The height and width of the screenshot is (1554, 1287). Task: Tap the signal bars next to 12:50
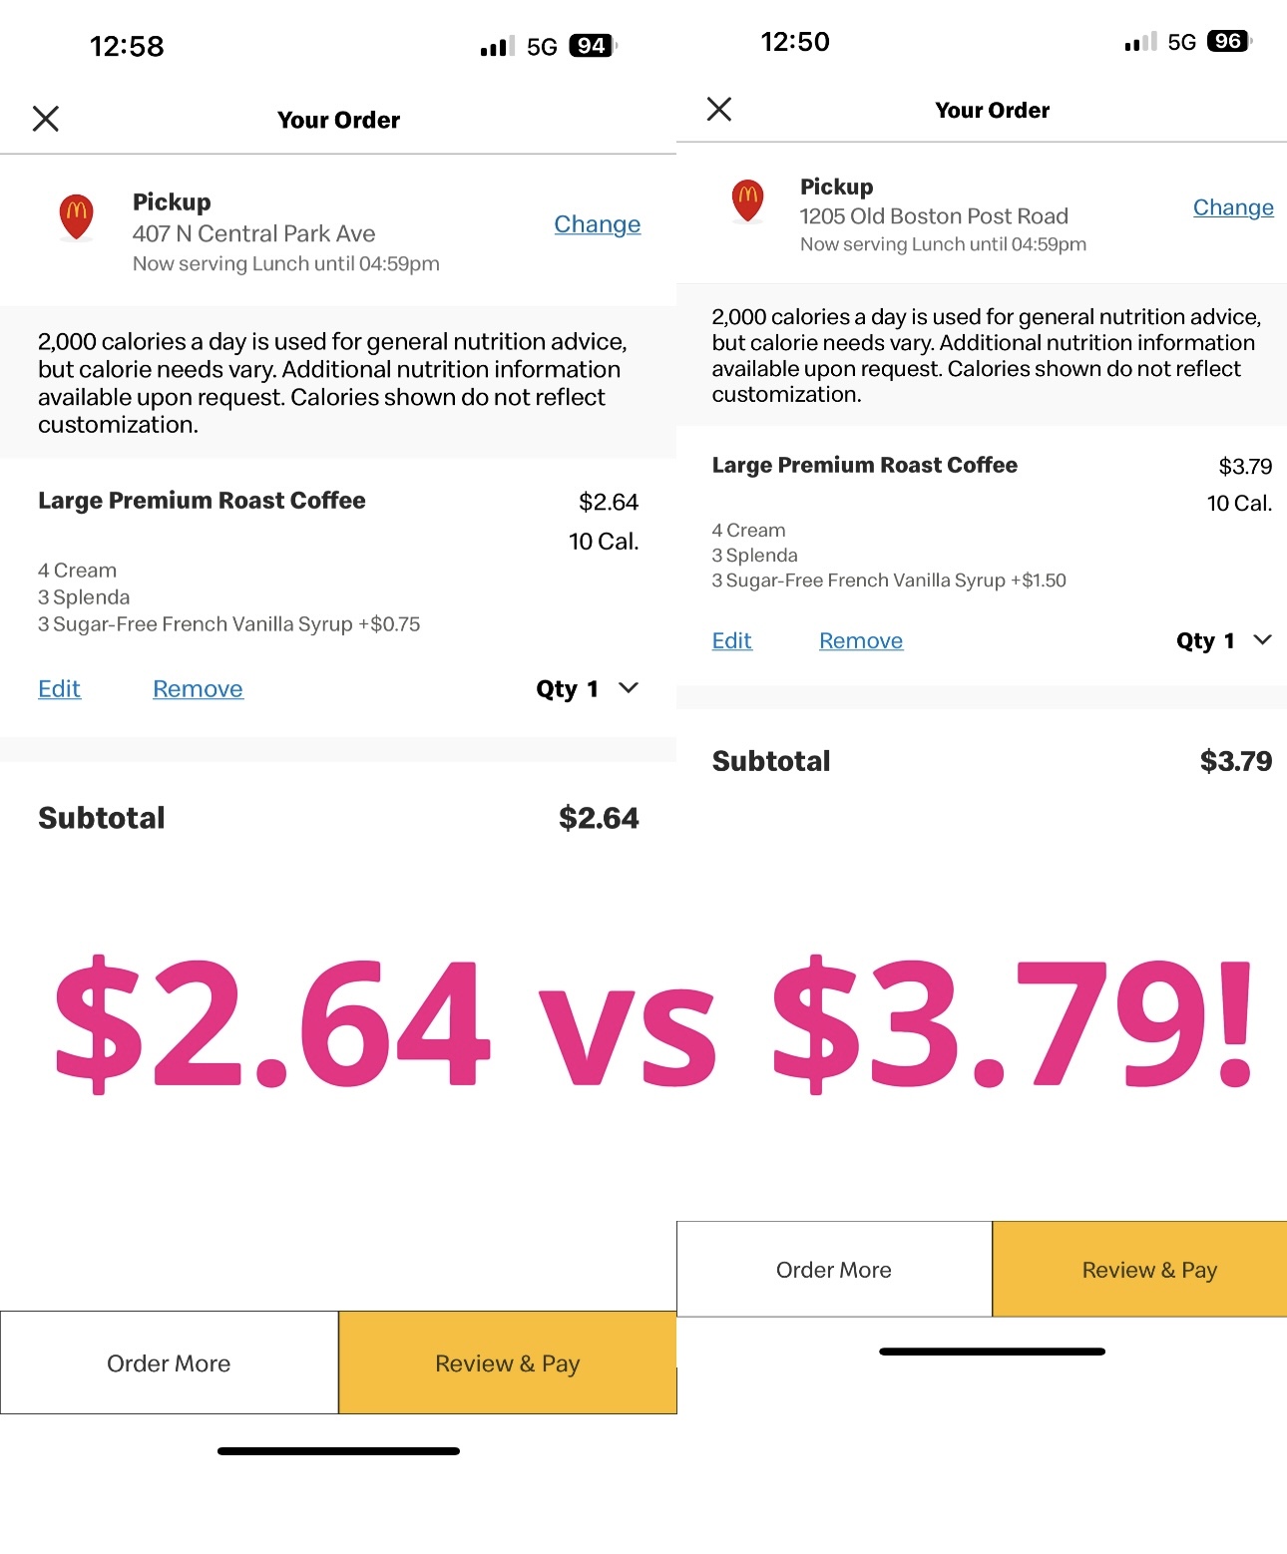(1140, 42)
